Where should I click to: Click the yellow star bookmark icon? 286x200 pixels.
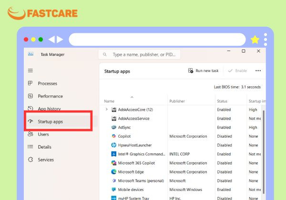(255, 40)
